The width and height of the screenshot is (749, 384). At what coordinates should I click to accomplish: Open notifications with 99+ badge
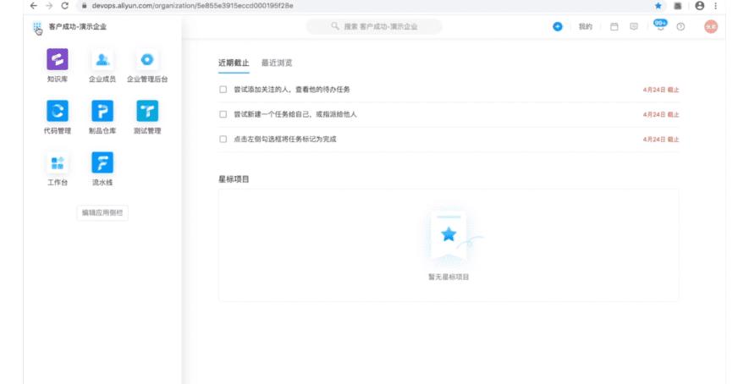tap(661, 25)
